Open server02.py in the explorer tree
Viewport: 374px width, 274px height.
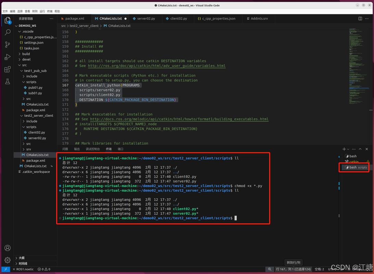click(x=35, y=138)
